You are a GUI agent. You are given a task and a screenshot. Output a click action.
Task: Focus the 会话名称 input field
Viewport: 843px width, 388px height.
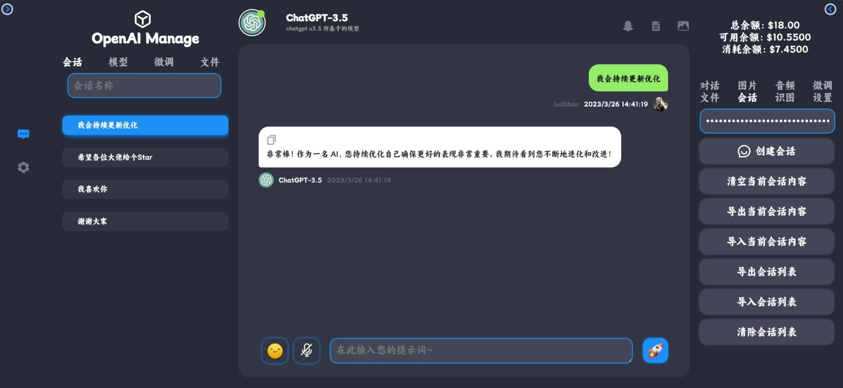[144, 86]
